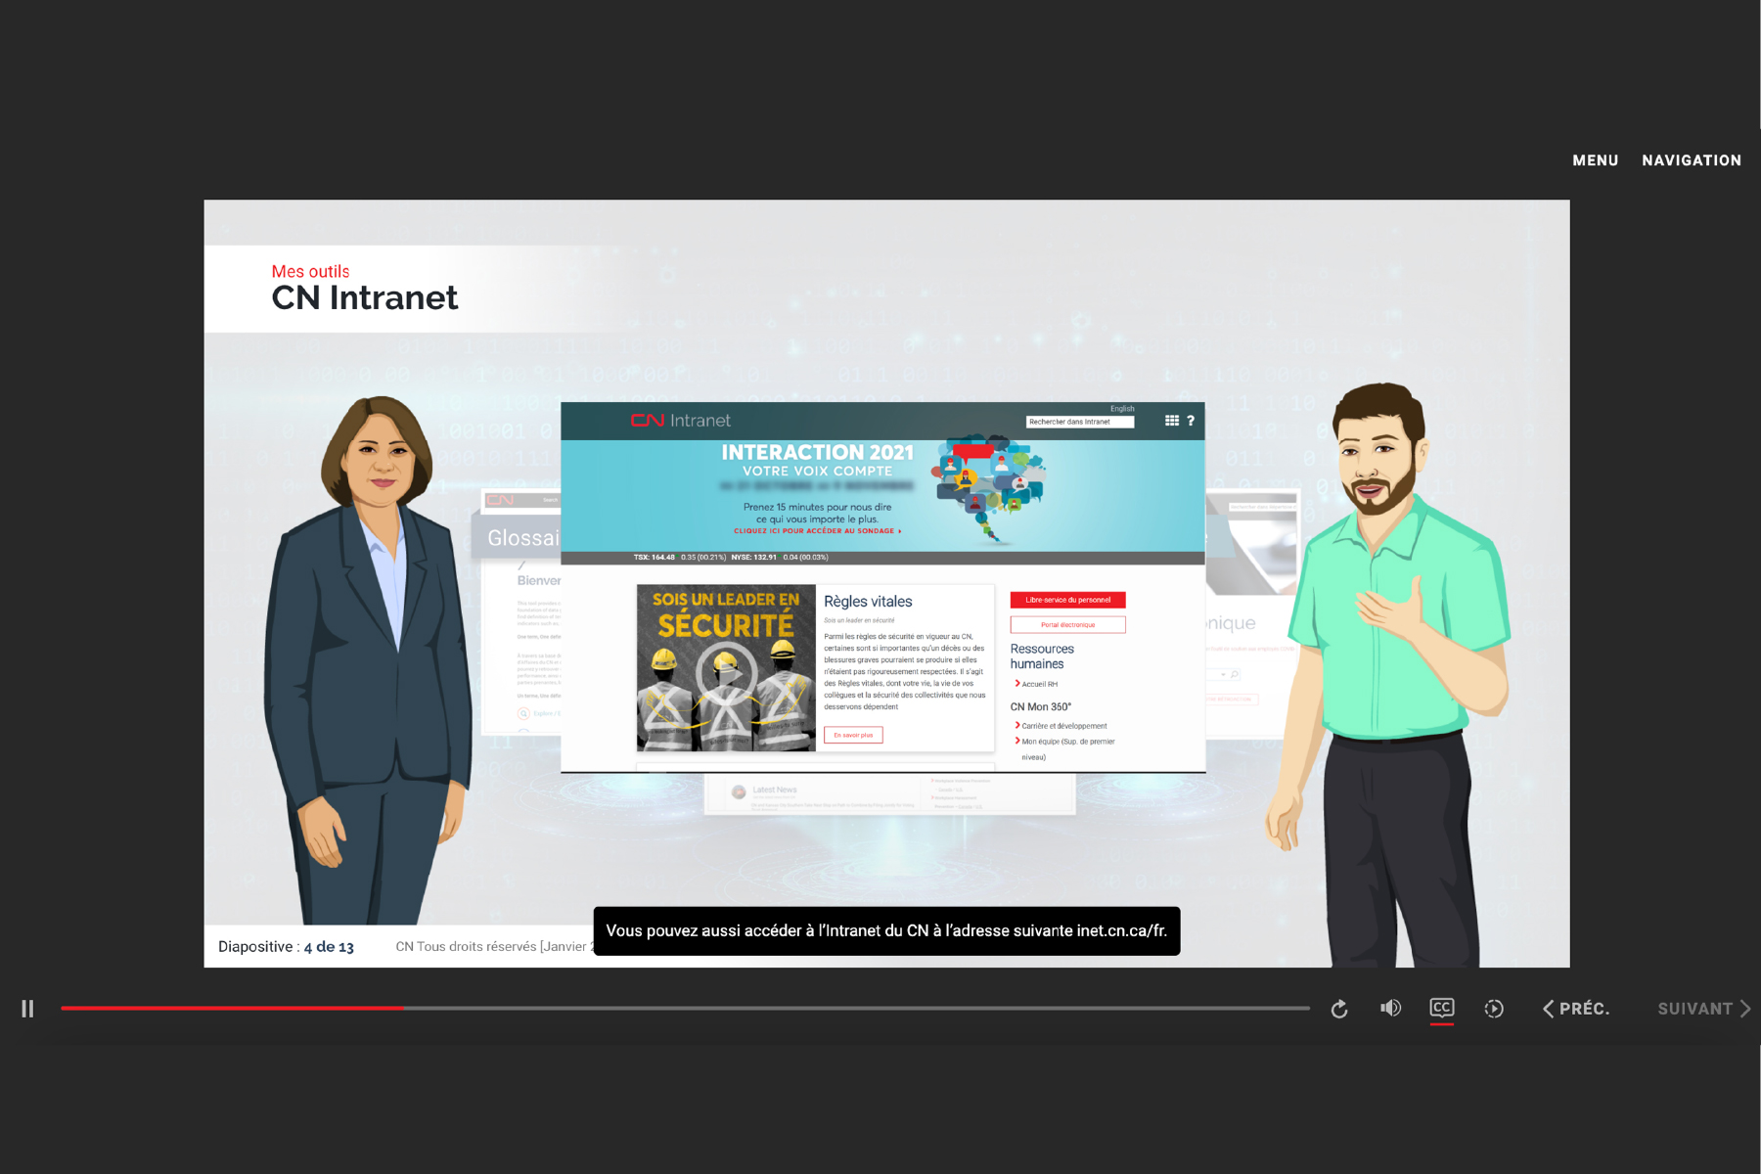Click the TSX: 164.48 stock ticker value
1761x1174 pixels.
(x=654, y=558)
